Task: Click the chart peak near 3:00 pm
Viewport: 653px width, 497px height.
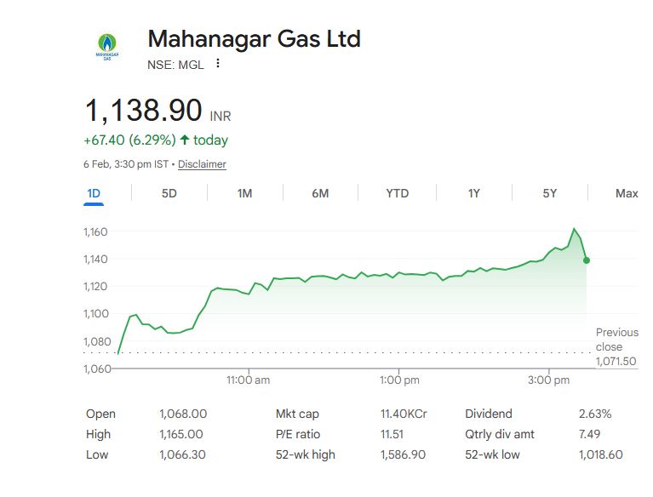Action: click(574, 229)
